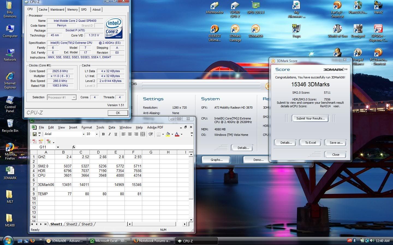
Task: Align text right in Excel
Action: pos(136,134)
